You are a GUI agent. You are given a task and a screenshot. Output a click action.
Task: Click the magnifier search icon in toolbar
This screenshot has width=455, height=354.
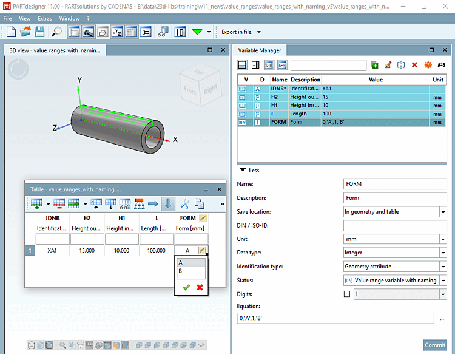coord(57,32)
